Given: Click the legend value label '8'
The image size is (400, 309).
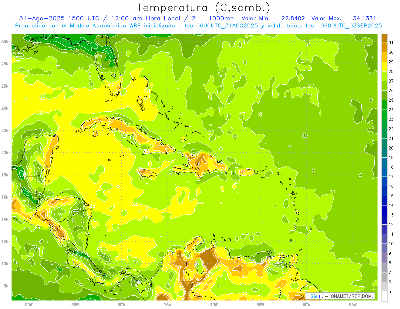Looking at the screenshot, I should [x=390, y=263].
